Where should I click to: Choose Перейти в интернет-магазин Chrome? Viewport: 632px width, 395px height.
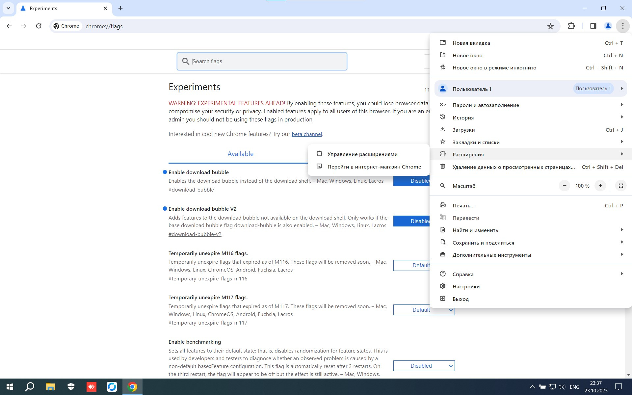tap(368, 167)
